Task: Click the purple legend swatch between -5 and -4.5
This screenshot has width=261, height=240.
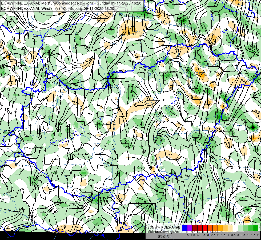Action: tap(190, 228)
